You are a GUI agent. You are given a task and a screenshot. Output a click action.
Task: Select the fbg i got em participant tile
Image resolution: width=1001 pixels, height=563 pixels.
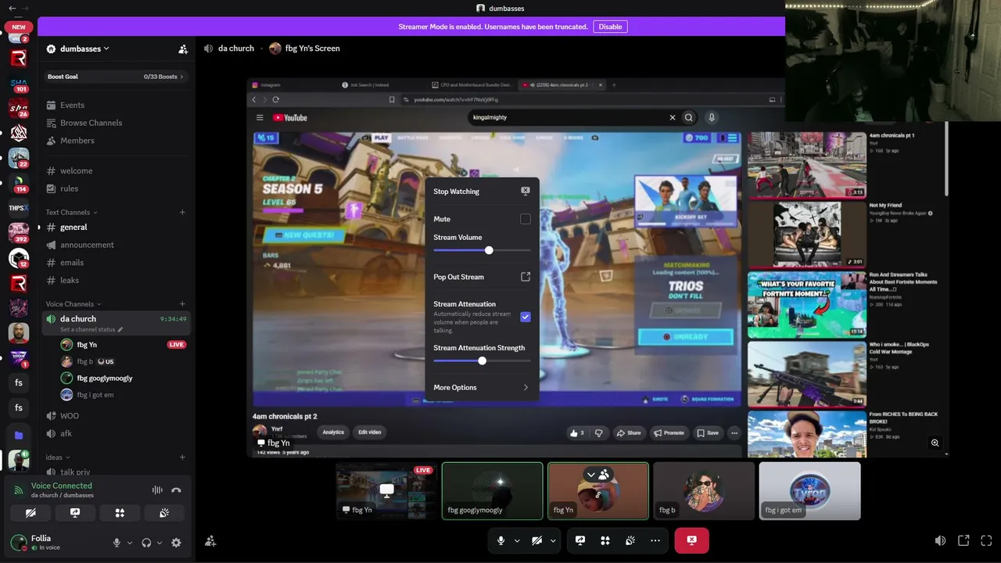[809, 491]
